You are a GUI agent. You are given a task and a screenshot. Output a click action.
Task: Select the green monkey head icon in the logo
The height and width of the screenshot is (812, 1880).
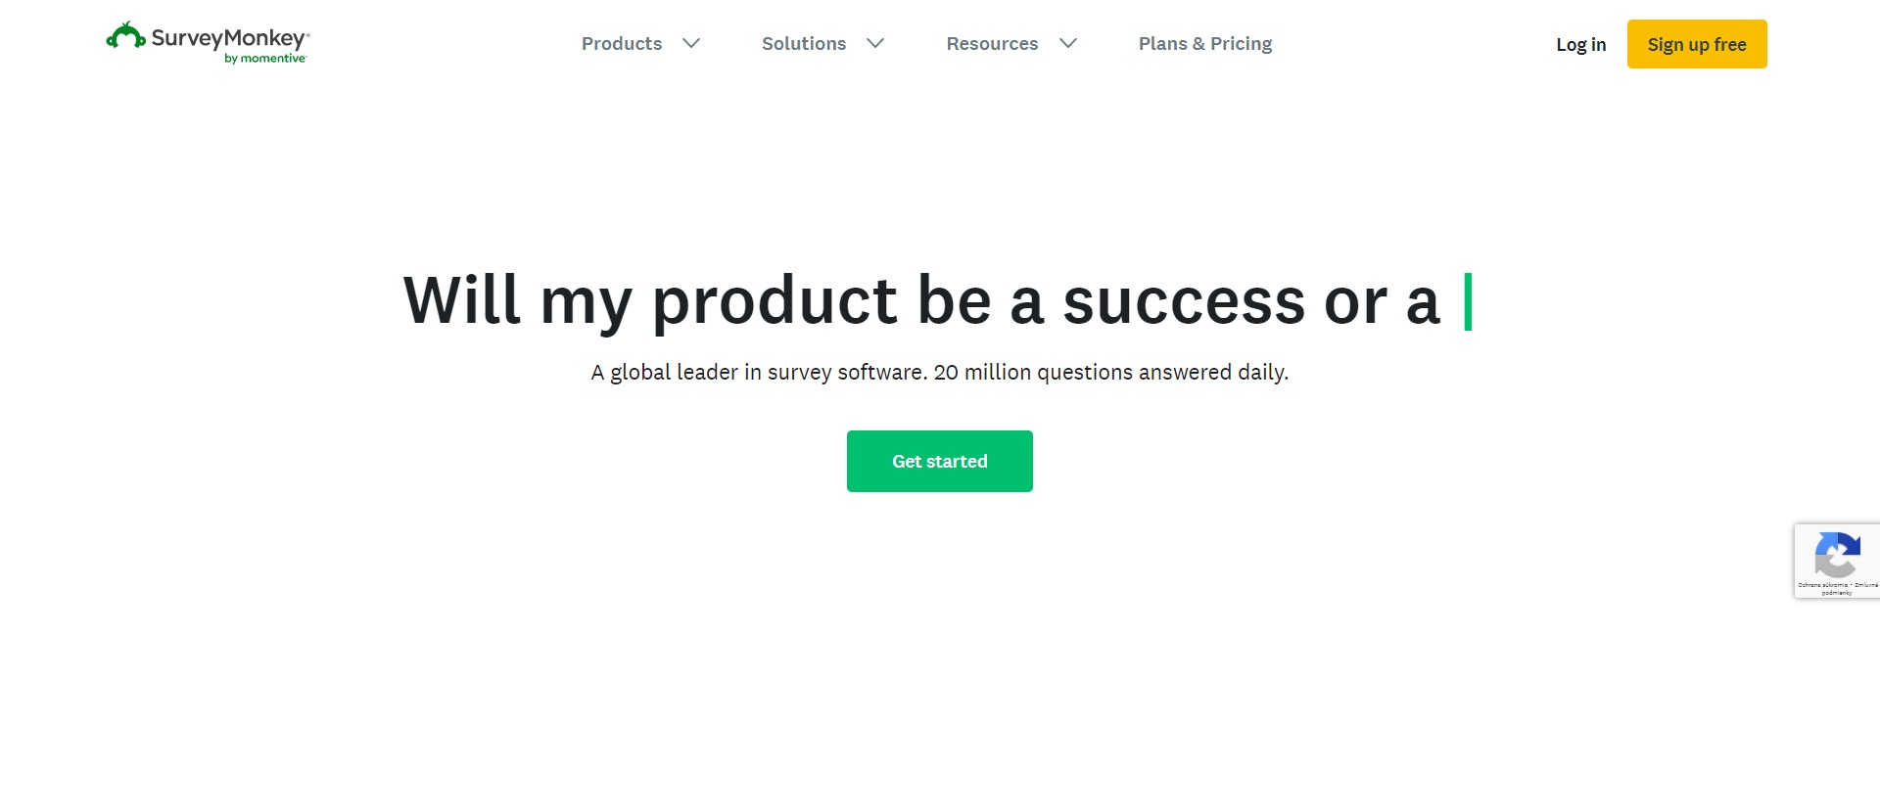click(x=125, y=37)
